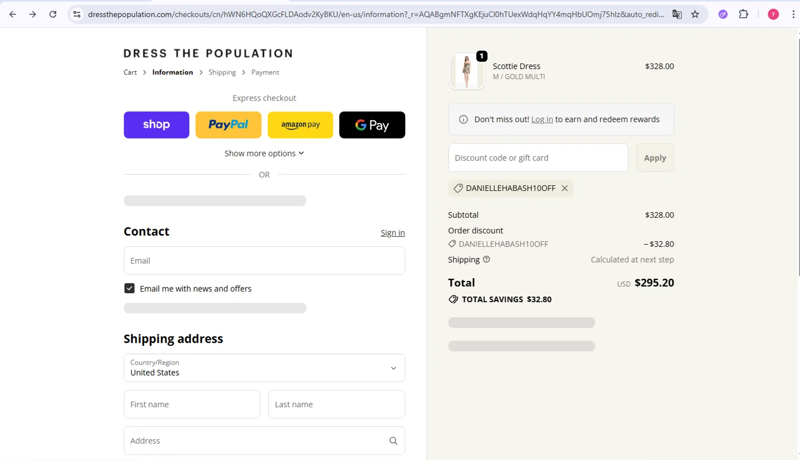Image resolution: width=800 pixels, height=460 pixels.
Task: Expand Show more options
Action: pos(264,154)
